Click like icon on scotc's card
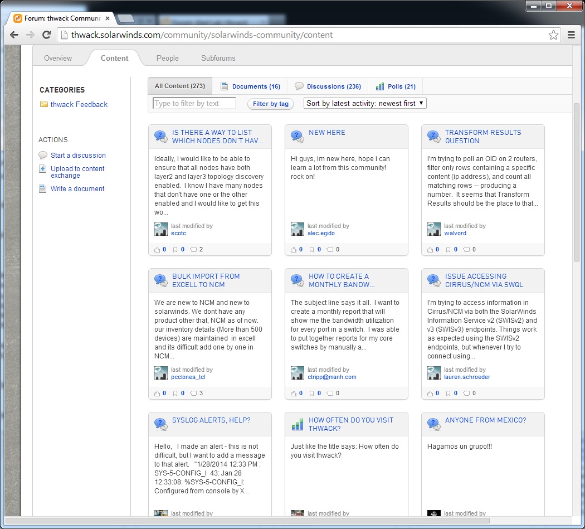The width and height of the screenshot is (585, 529). (157, 250)
